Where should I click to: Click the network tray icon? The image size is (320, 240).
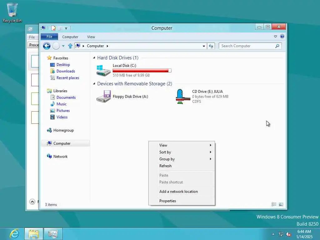[281, 234]
